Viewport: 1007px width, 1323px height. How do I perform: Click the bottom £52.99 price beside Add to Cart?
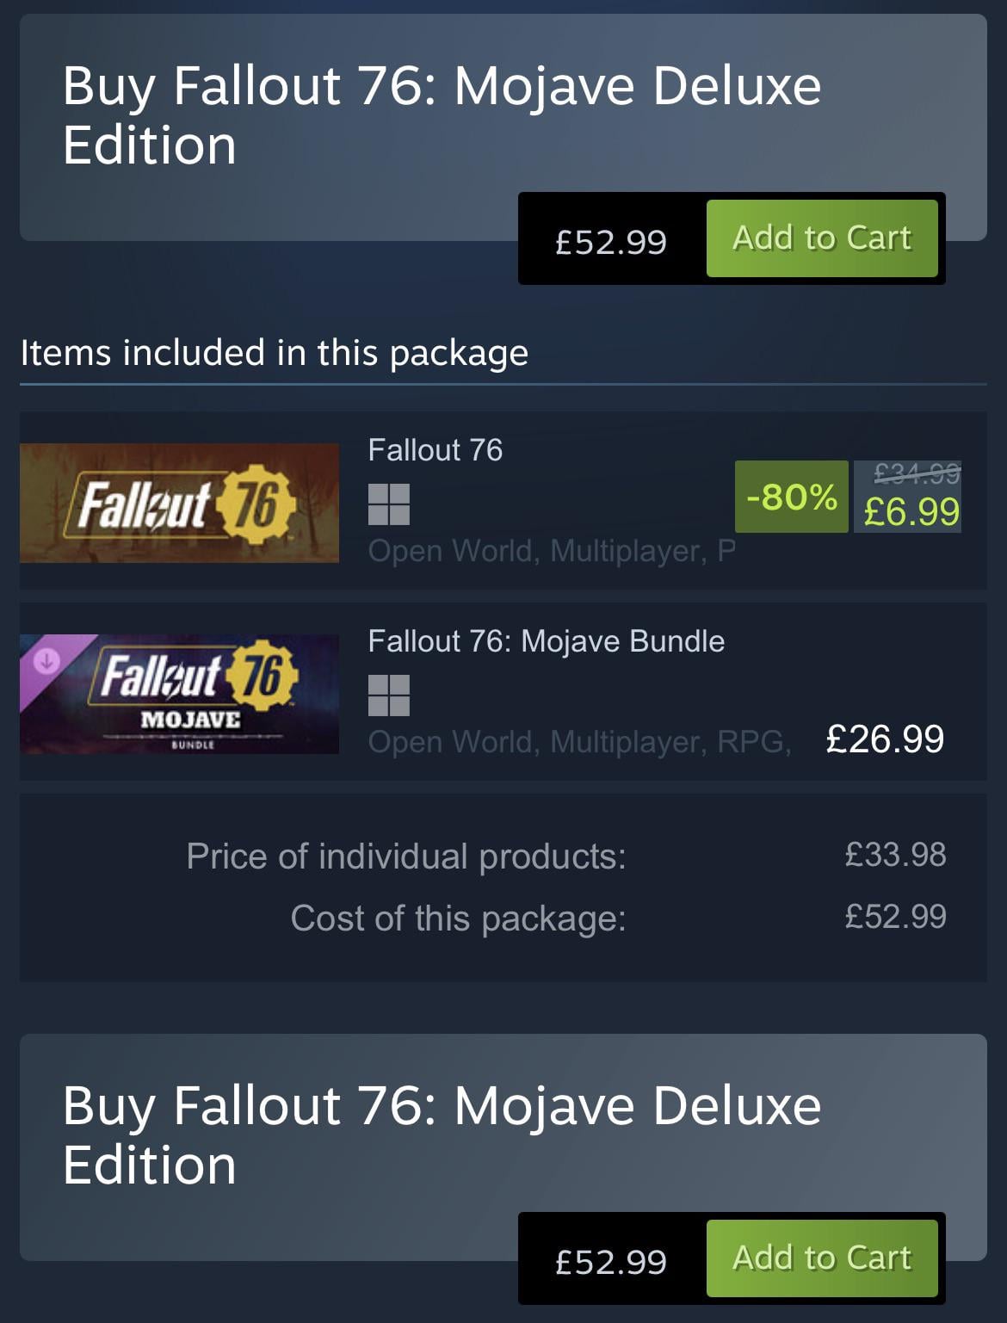click(611, 1262)
